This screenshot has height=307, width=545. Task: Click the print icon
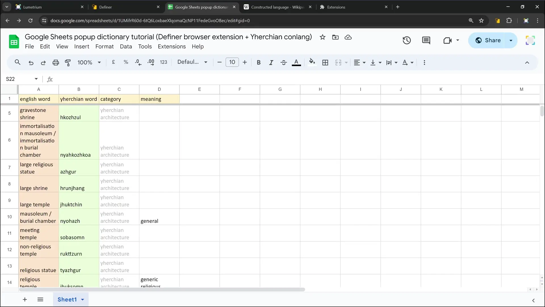pyautogui.click(x=56, y=63)
